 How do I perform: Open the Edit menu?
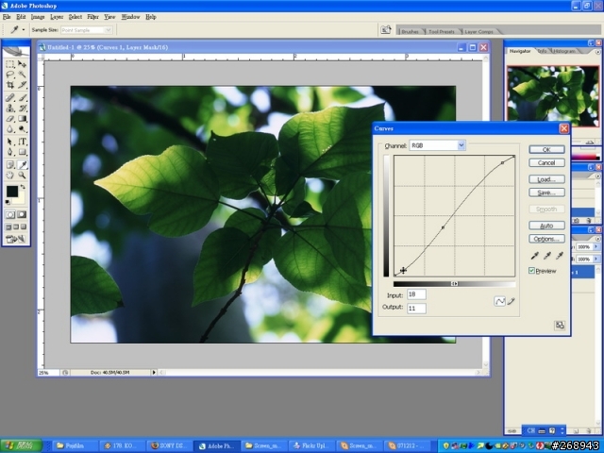[x=21, y=17]
